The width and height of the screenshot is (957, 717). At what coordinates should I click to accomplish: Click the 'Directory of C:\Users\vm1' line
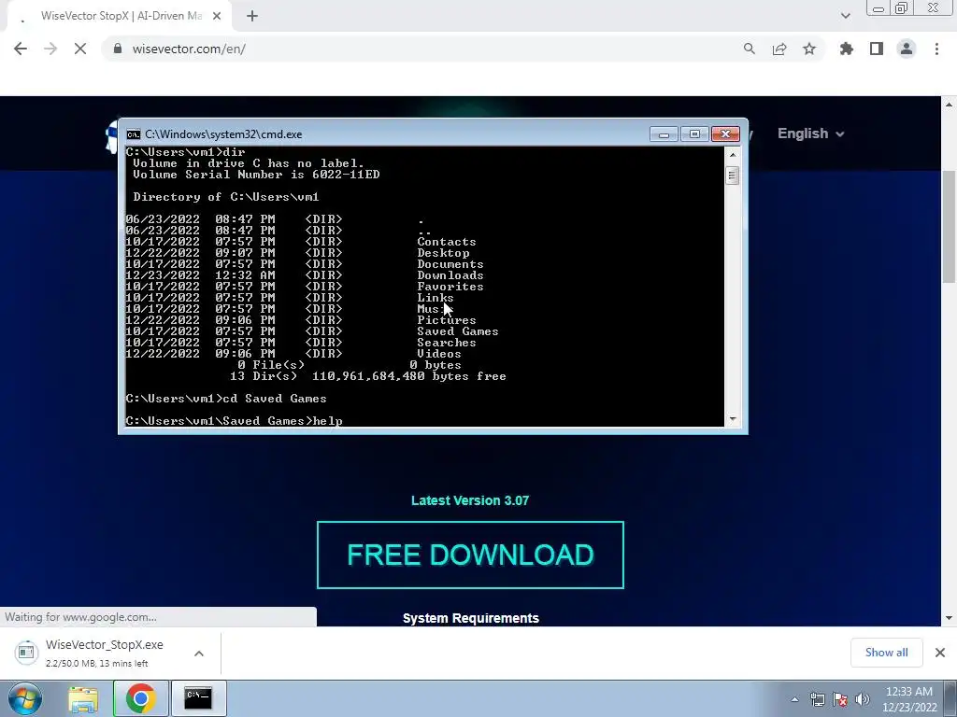pos(226,197)
